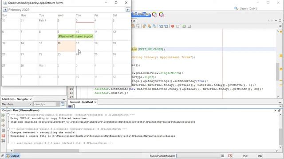284x159 pixels.
Task: Click the Output button in status bar
Action: (13, 156)
